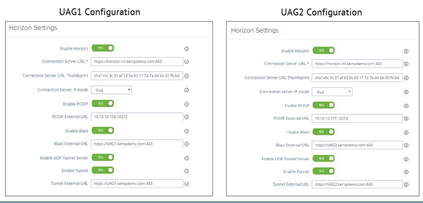Open UAG1 Connection Server IP mode dropdown

[112, 90]
